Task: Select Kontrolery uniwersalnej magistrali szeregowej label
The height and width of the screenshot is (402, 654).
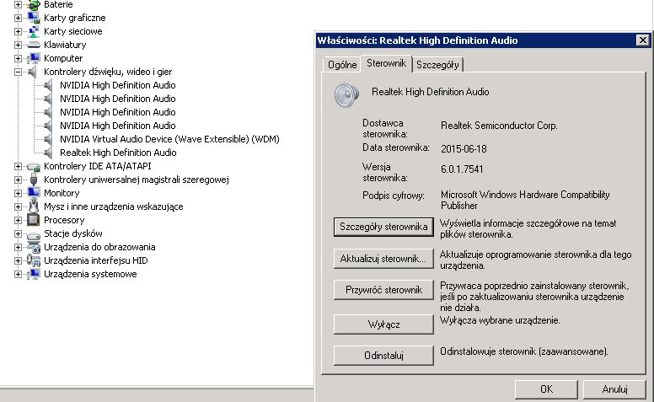Action: (136, 180)
